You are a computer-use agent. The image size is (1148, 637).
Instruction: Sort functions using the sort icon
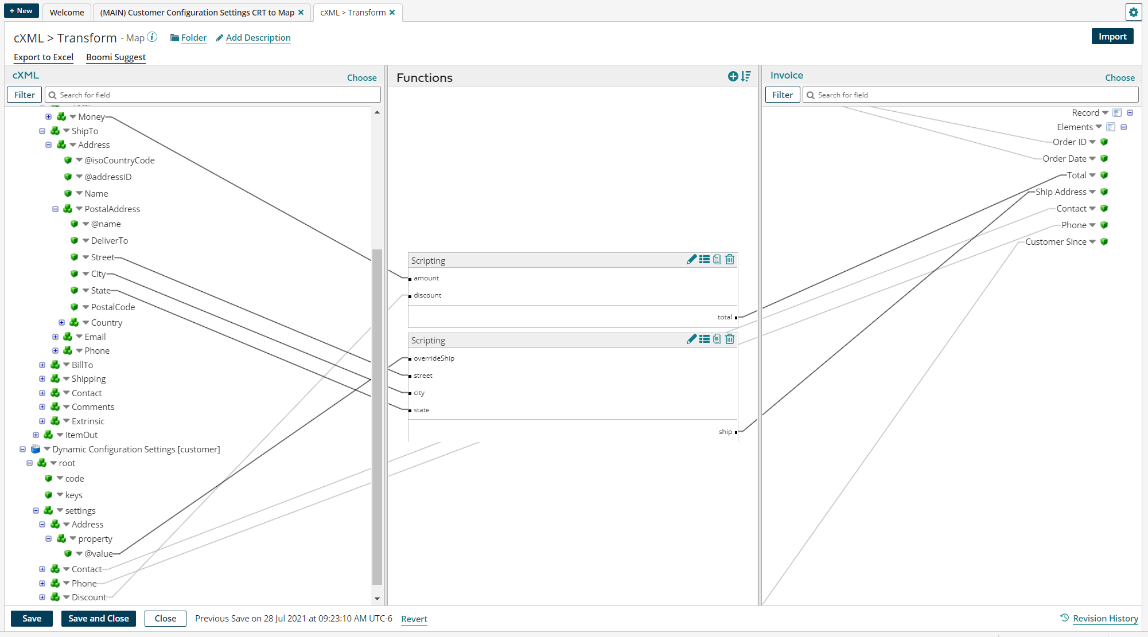[x=746, y=76]
